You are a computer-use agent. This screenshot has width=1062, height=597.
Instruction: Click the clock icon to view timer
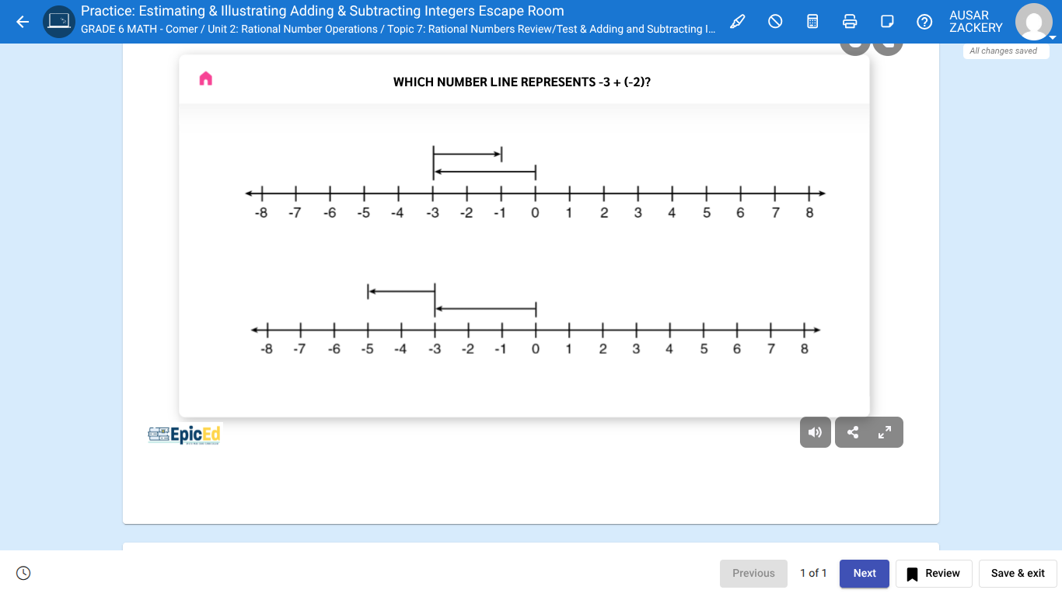pos(23,573)
